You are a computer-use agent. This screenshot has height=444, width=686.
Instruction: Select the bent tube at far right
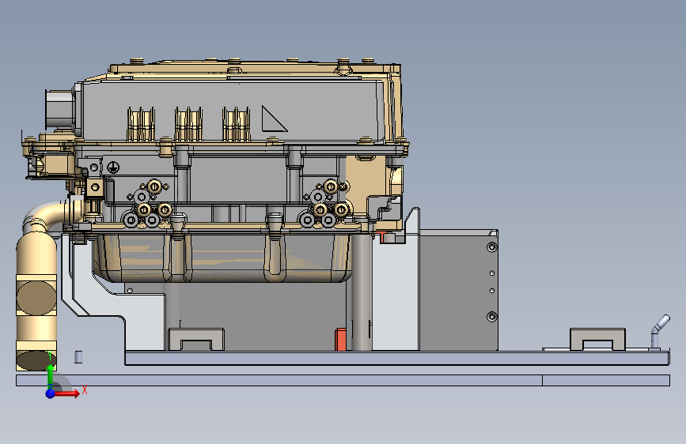658,331
